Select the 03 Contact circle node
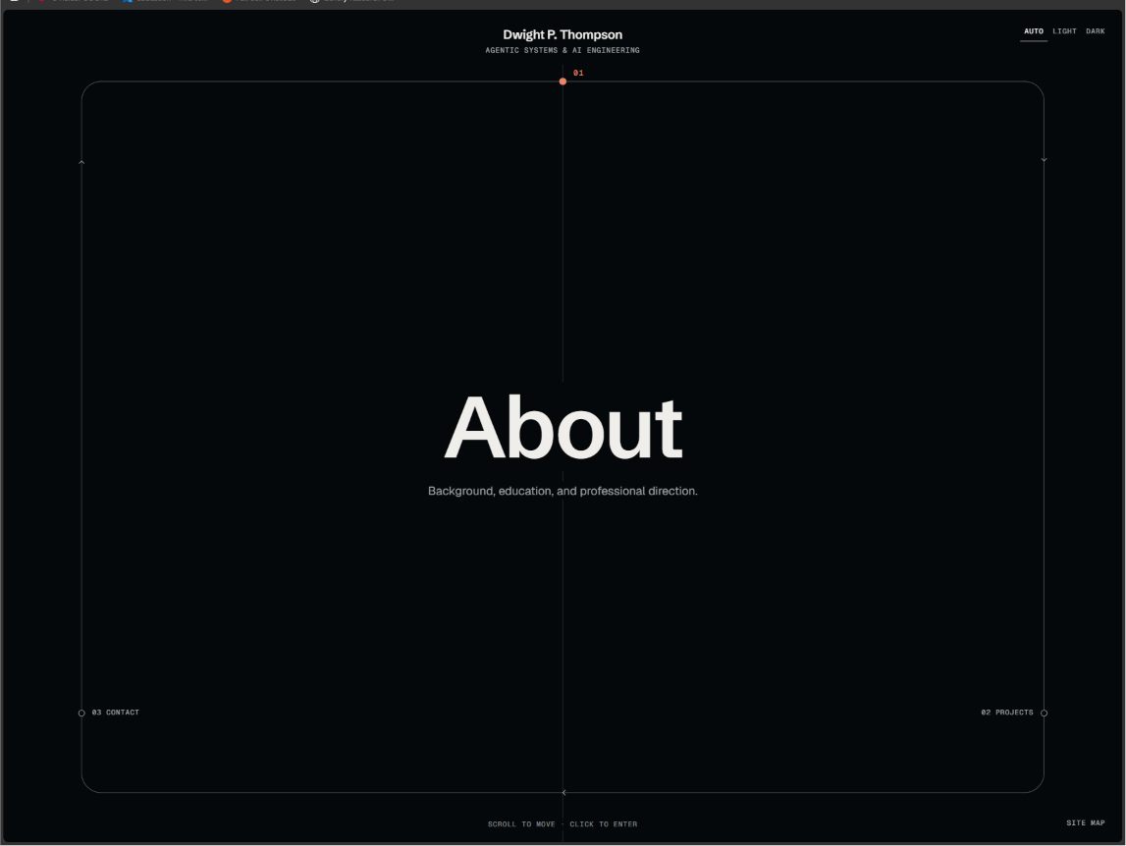The image size is (1126, 846). pos(81,714)
